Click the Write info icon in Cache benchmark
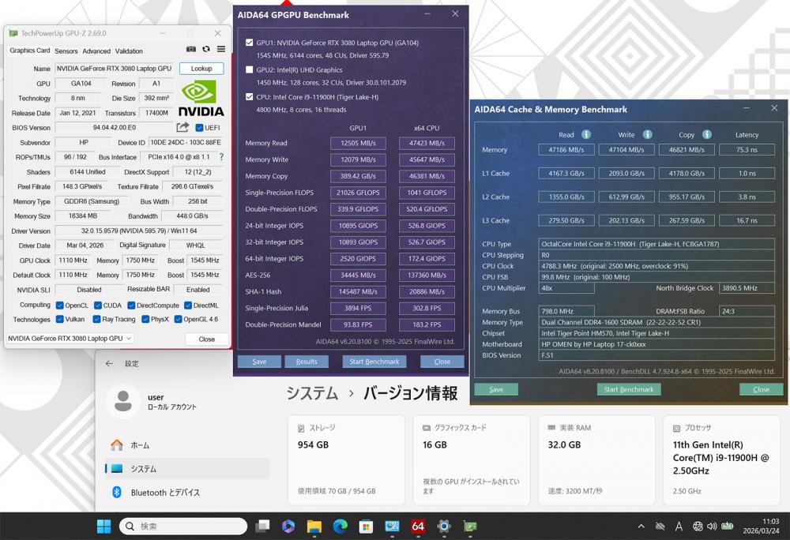 pos(648,134)
